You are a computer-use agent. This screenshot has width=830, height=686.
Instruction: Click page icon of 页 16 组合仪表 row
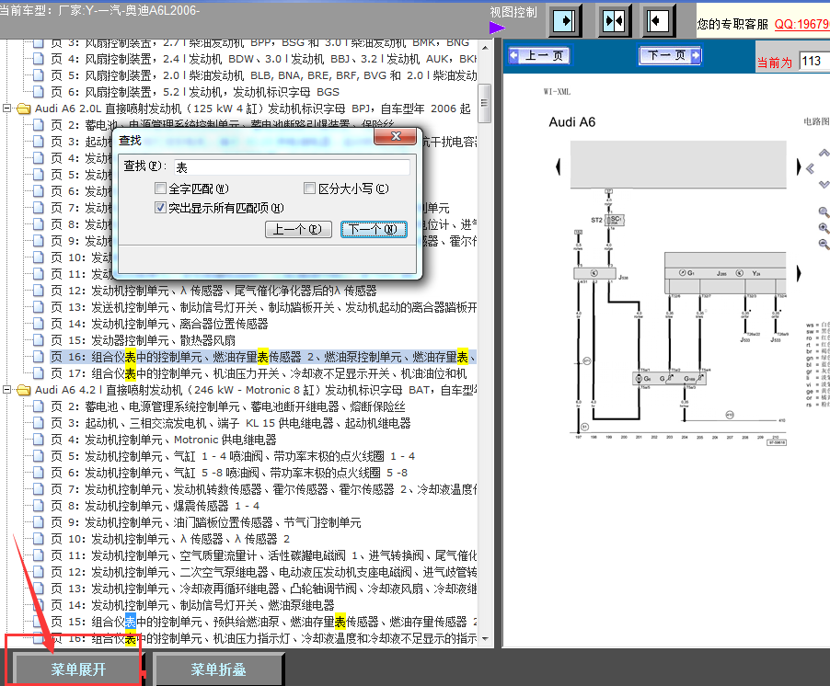(x=38, y=357)
